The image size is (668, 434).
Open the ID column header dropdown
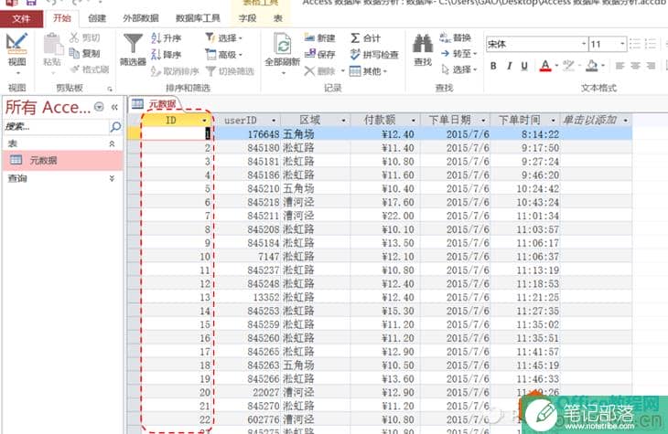click(x=204, y=121)
